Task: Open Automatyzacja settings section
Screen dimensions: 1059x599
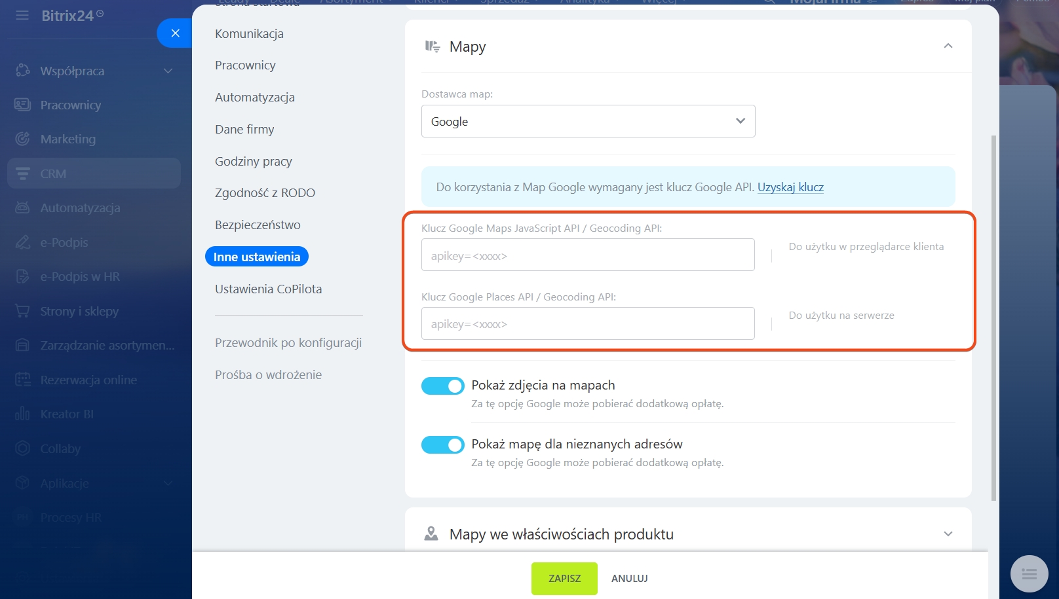Action: [255, 98]
